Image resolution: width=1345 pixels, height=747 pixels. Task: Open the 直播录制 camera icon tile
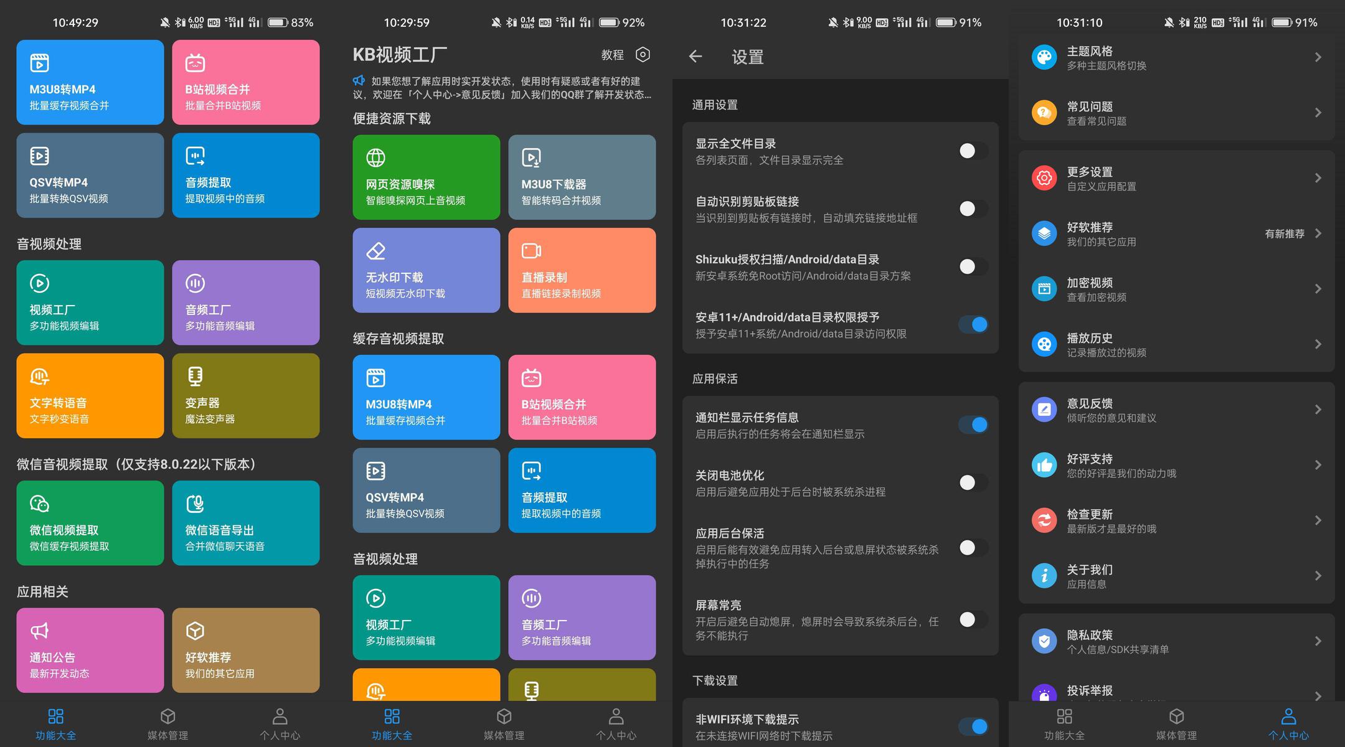tap(582, 270)
